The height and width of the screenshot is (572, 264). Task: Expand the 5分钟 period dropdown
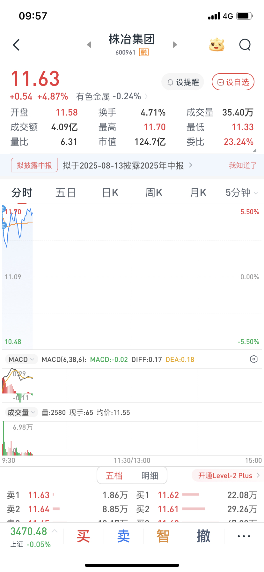(x=242, y=193)
